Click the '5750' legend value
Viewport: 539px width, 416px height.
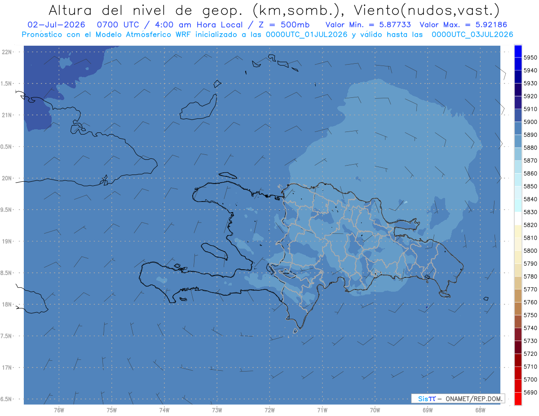[530, 315]
